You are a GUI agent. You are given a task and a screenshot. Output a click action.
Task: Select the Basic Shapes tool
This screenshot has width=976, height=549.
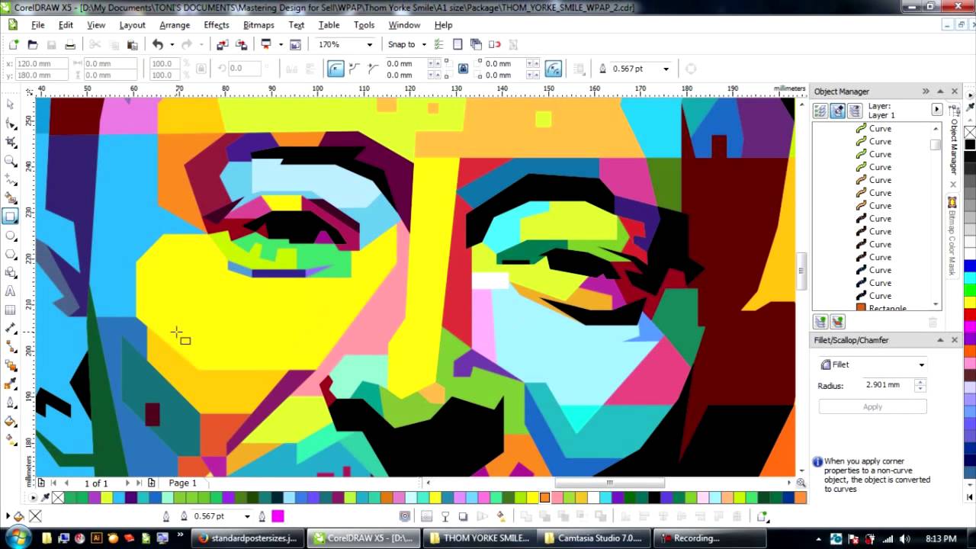pyautogui.click(x=11, y=272)
